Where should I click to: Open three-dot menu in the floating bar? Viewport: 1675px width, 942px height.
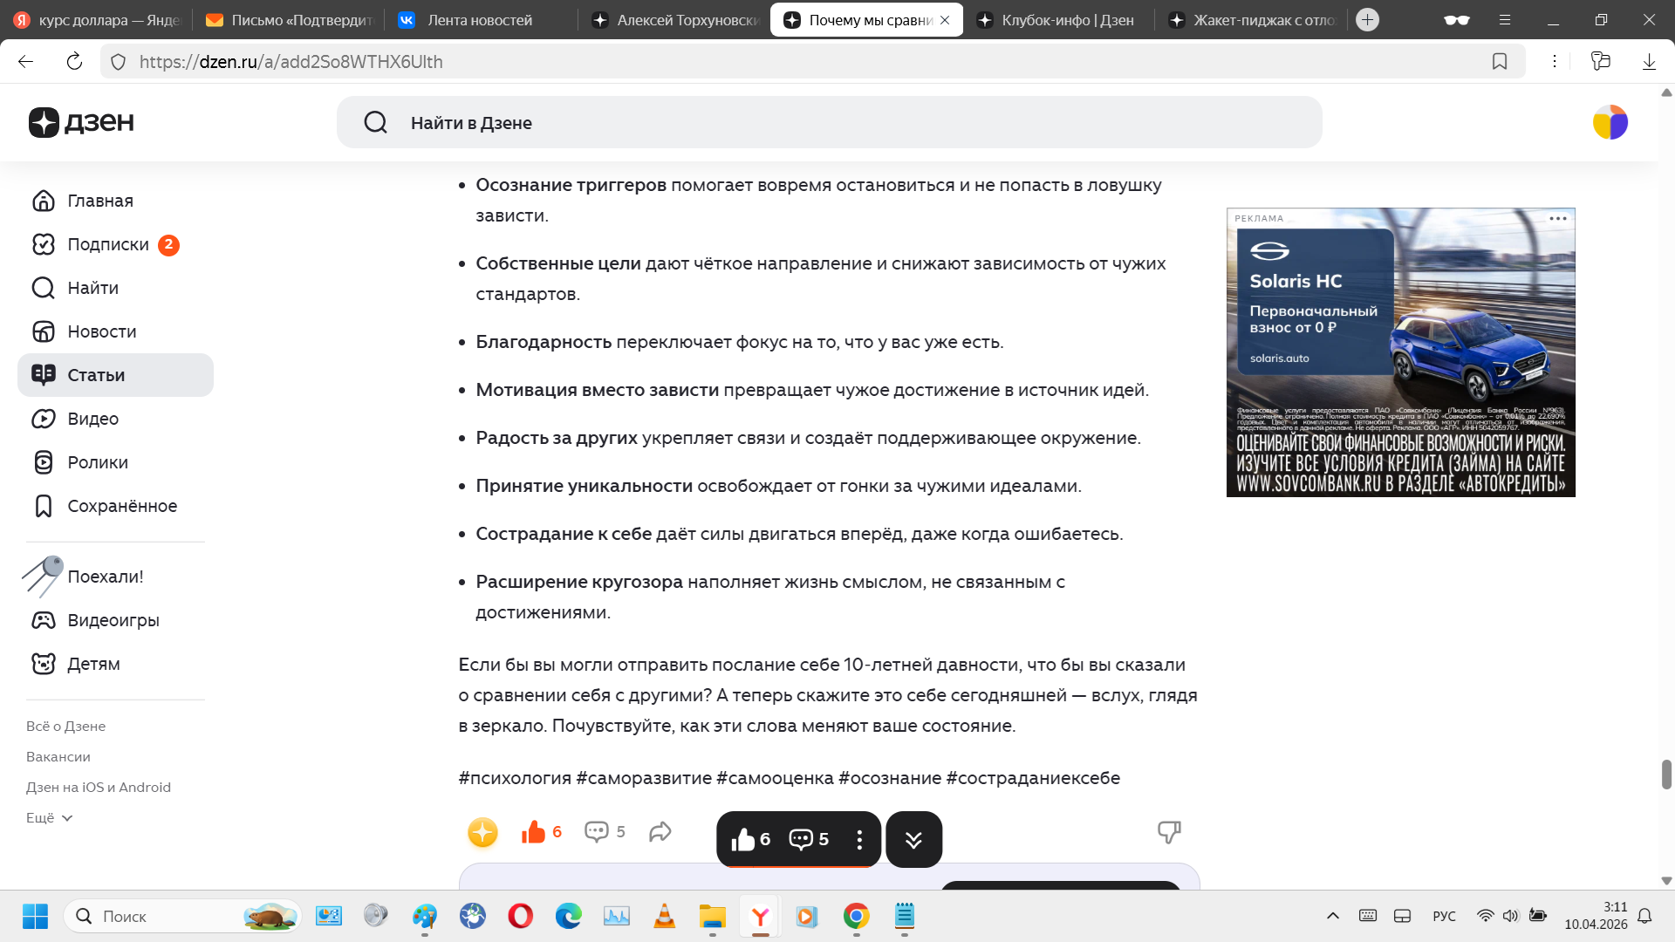coord(859,839)
